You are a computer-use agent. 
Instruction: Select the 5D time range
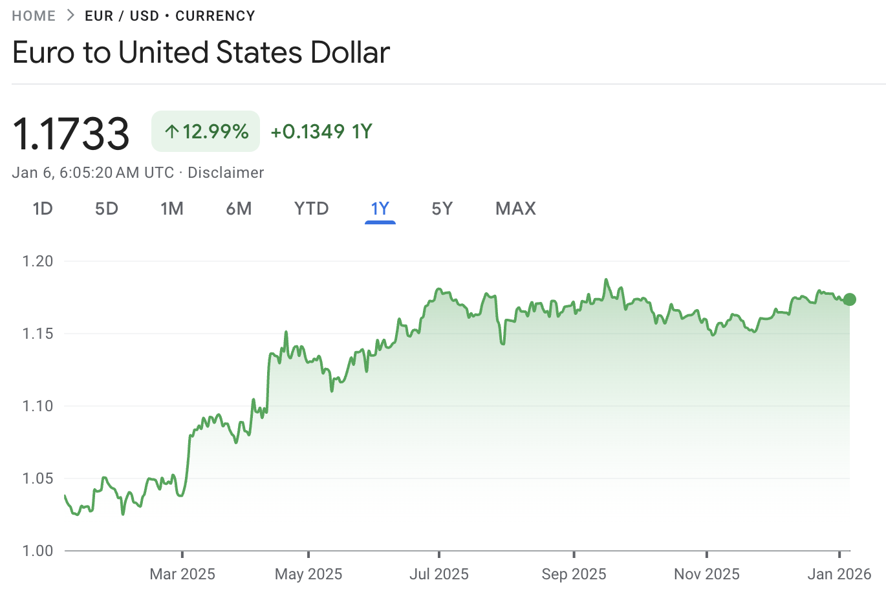pyautogui.click(x=106, y=208)
